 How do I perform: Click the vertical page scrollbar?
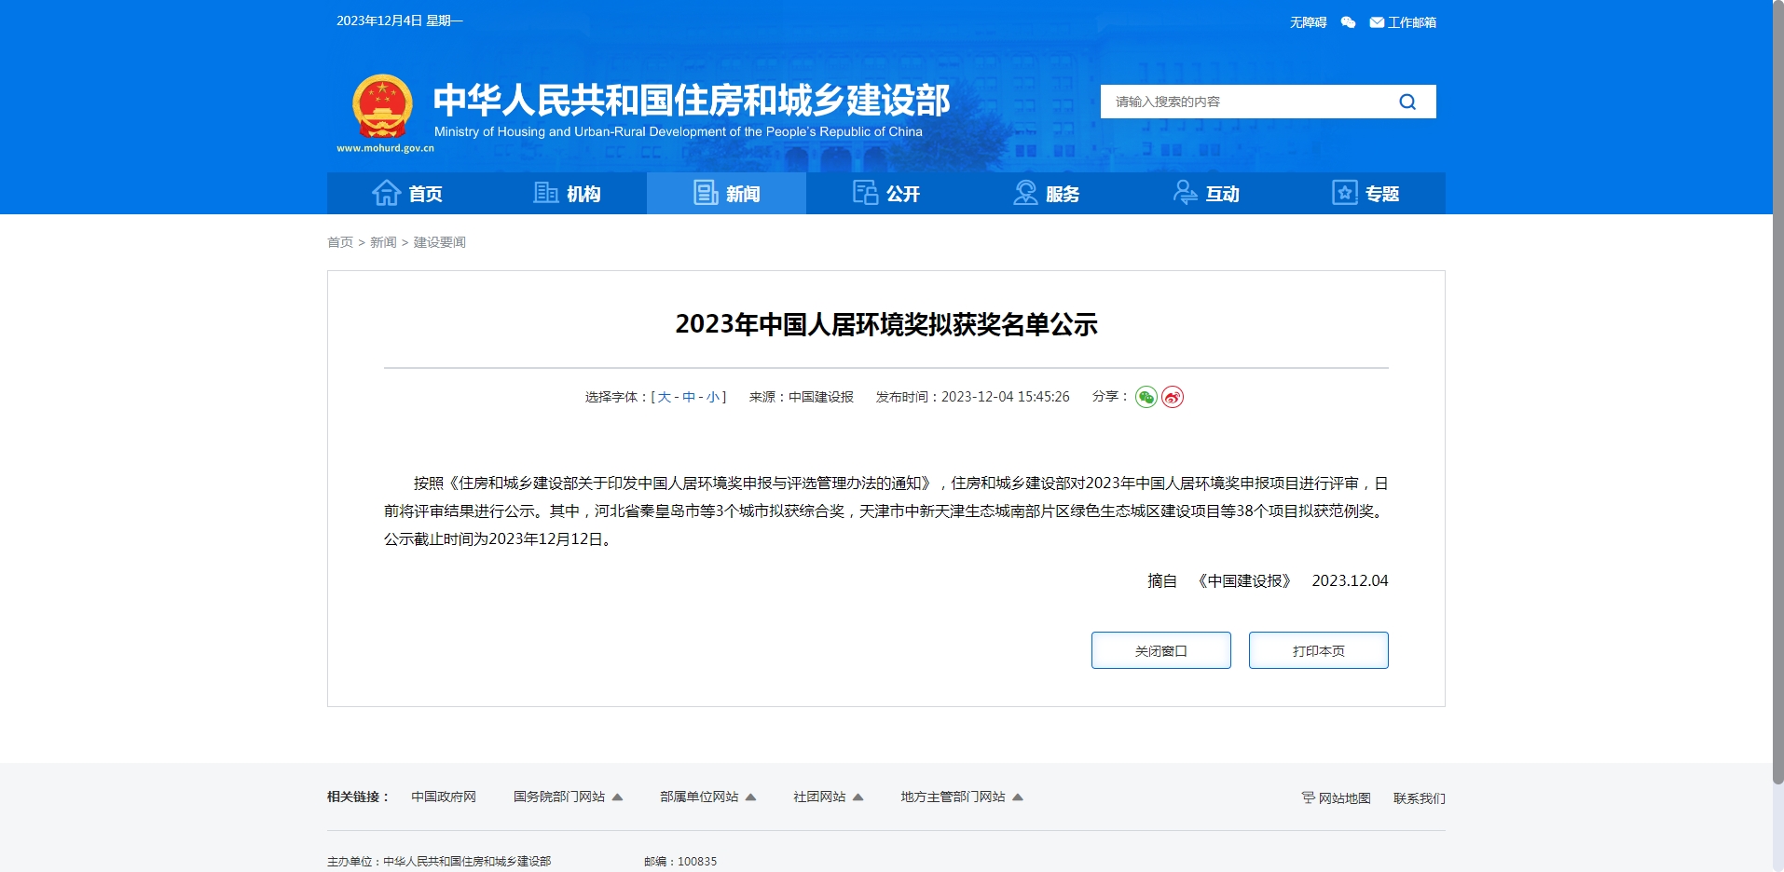pos(1778,391)
